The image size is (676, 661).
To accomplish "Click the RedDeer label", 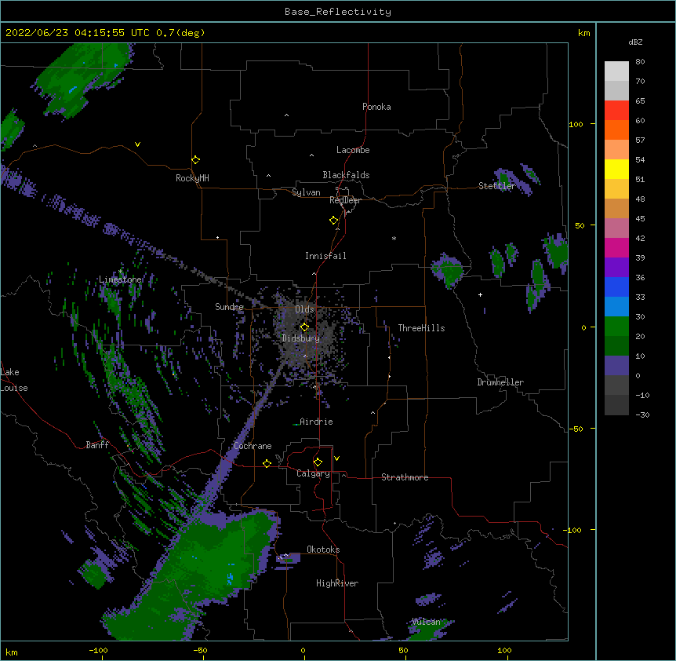I will (345, 200).
